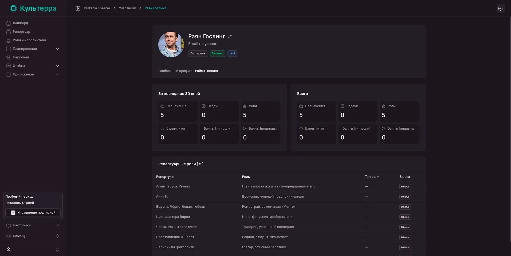Viewport: 511px width, 256px height.
Task: Click Раян Гослинг profile avatar photo
Action: 171,45
